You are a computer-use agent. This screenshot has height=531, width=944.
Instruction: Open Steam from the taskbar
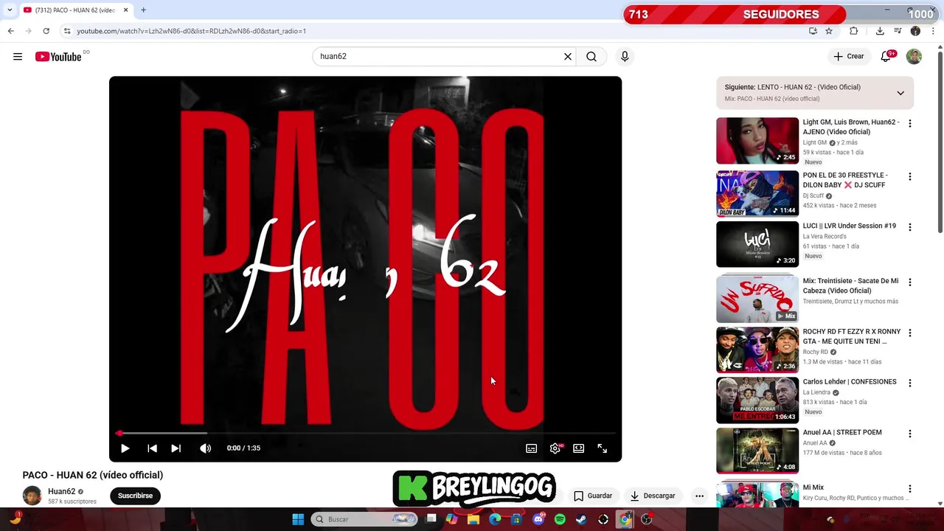(581, 519)
